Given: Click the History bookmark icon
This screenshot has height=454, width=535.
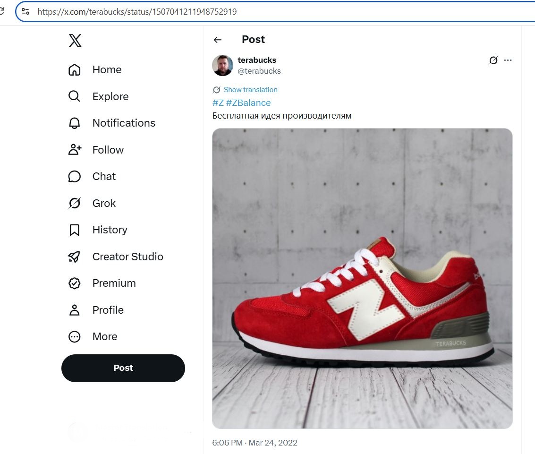Looking at the screenshot, I should click(x=75, y=230).
